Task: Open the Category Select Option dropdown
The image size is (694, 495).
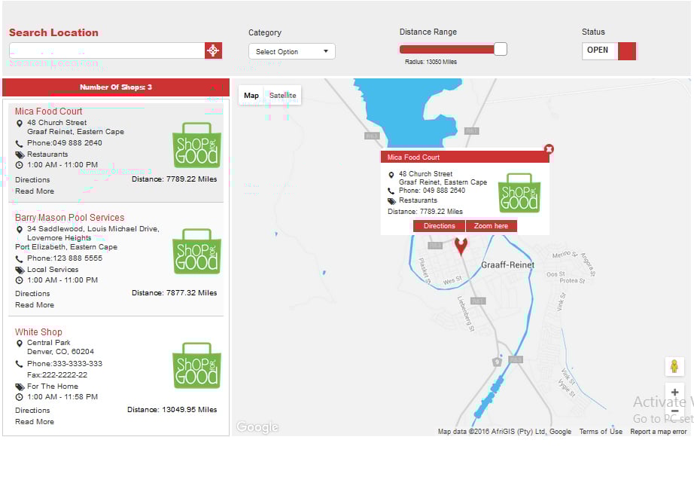Action: [292, 52]
